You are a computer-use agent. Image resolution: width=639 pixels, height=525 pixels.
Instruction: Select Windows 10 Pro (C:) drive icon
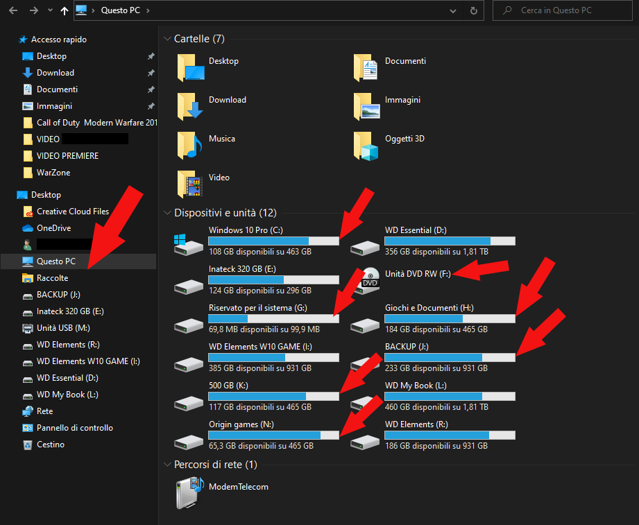point(189,245)
